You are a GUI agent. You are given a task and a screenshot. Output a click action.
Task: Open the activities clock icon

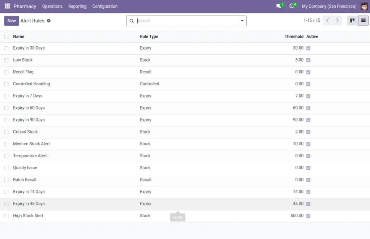pos(292,6)
